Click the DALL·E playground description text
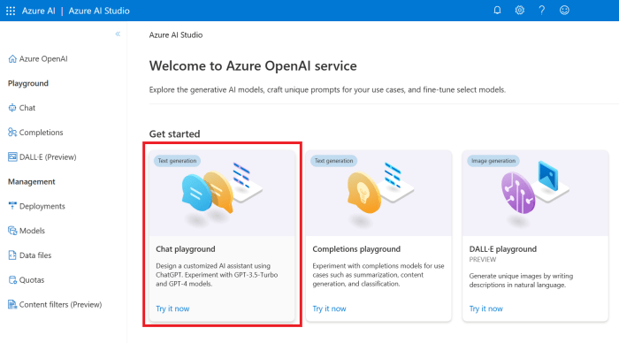The height and width of the screenshot is (343, 619). click(521, 280)
